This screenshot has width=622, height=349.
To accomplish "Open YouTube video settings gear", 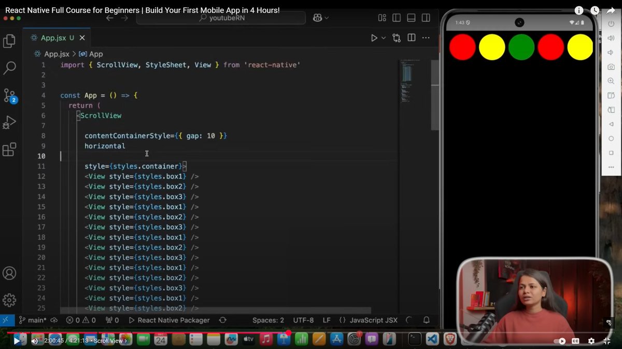I will coord(591,341).
